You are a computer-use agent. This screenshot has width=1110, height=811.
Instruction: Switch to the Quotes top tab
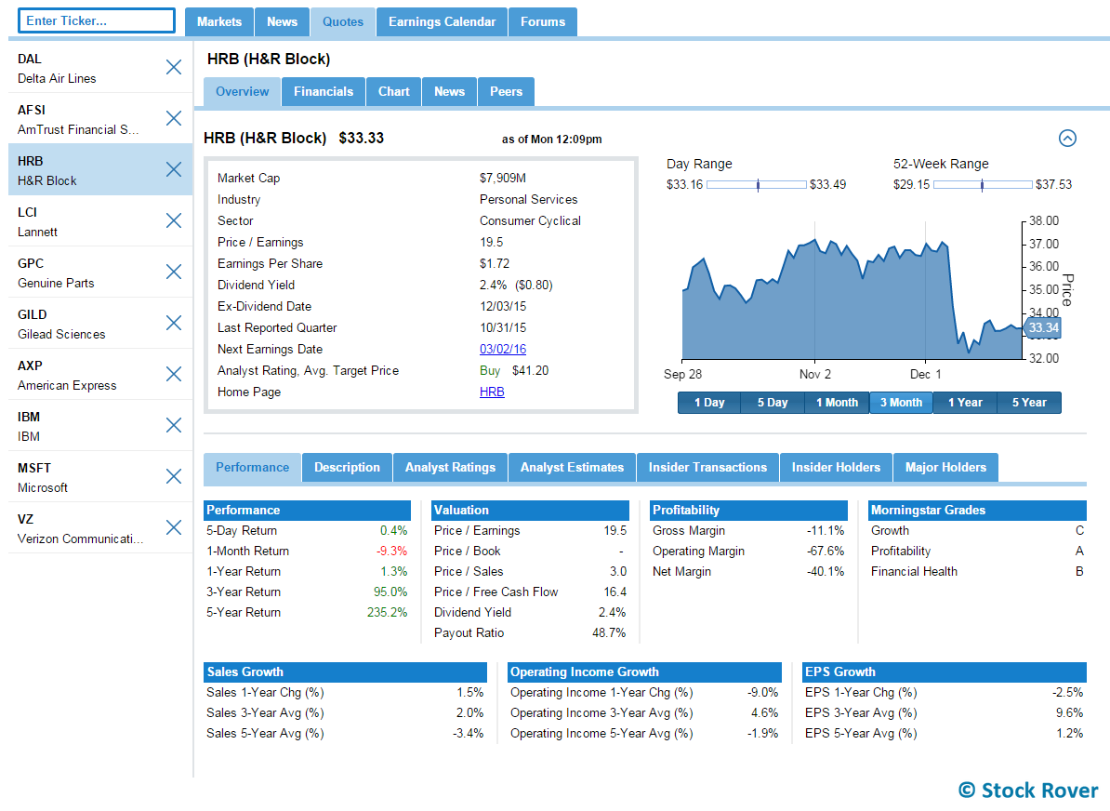click(x=343, y=22)
